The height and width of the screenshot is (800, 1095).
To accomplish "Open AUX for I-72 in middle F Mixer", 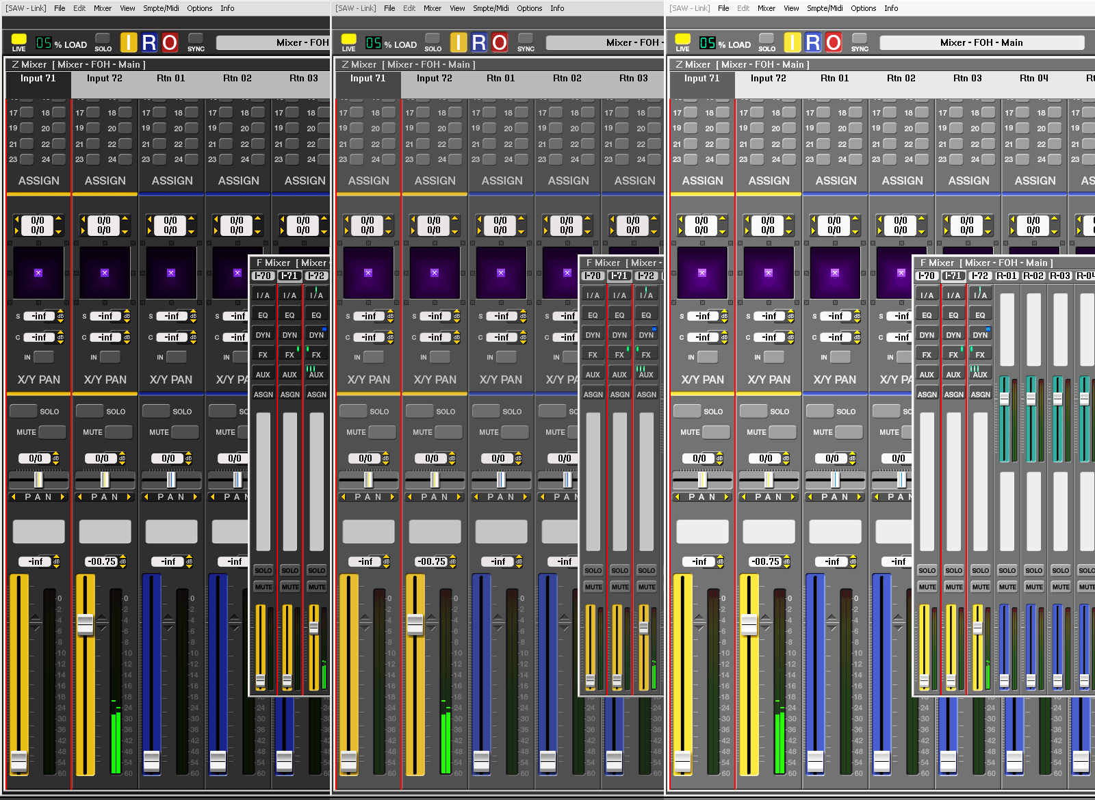I will (646, 375).
